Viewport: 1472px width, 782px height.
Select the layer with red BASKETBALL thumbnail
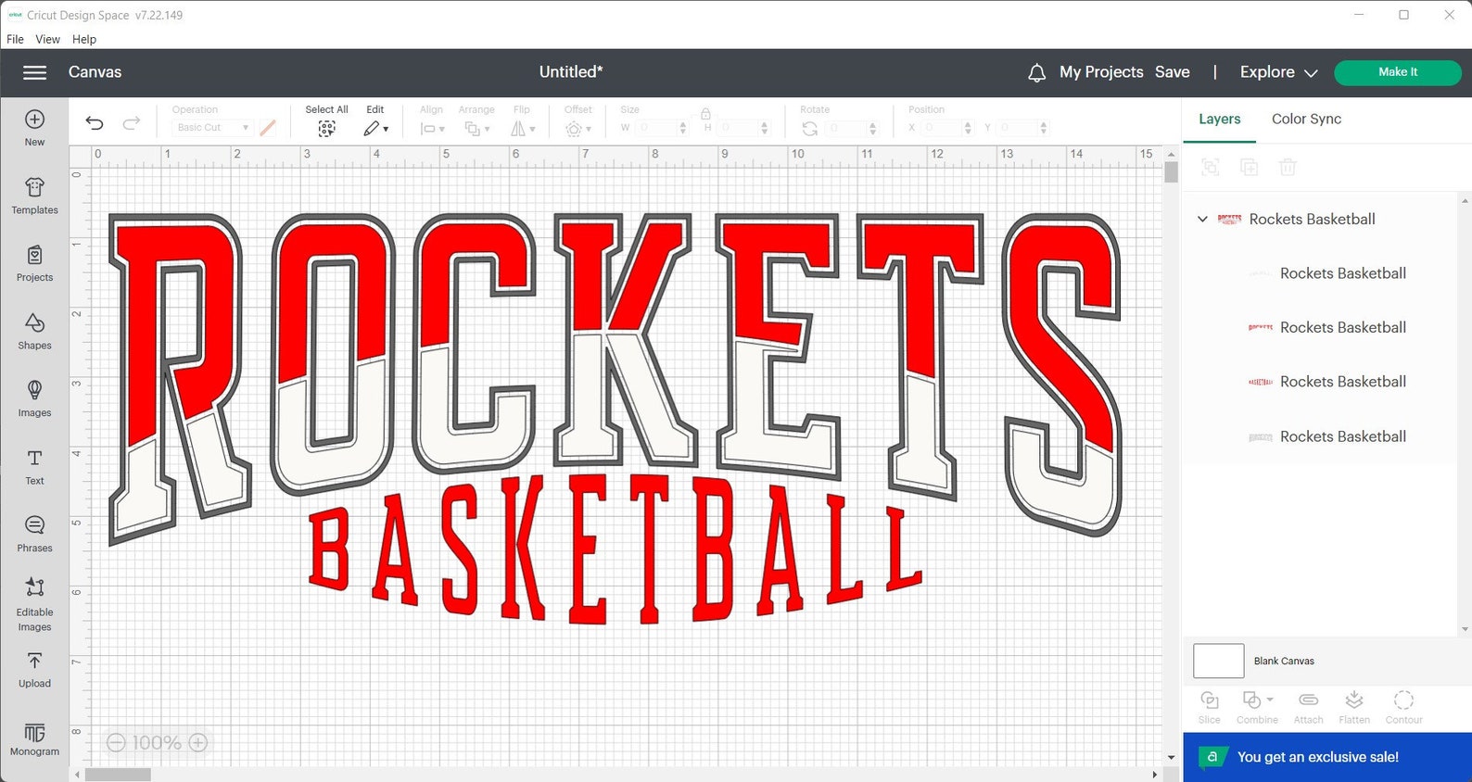tap(1326, 382)
